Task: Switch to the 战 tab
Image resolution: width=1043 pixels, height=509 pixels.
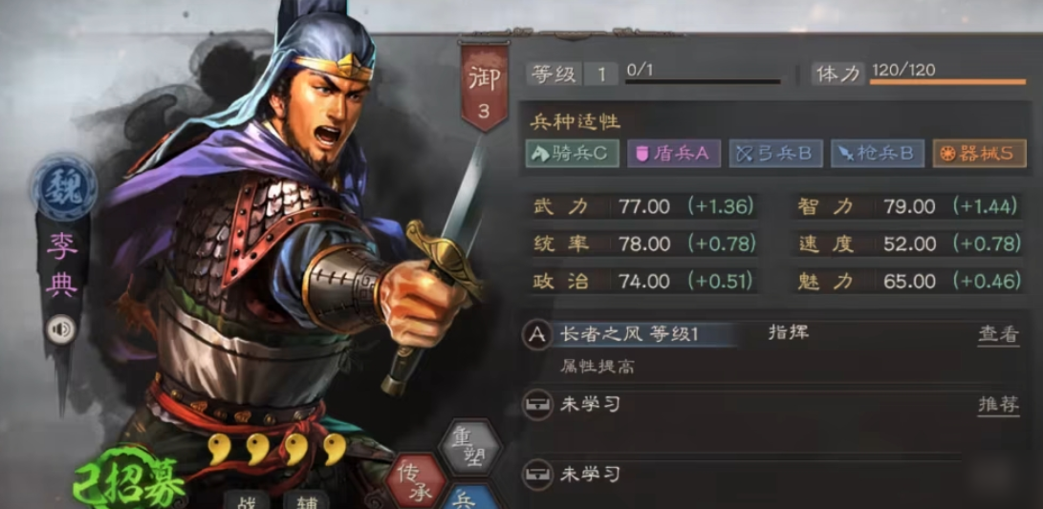Action: coord(247,500)
